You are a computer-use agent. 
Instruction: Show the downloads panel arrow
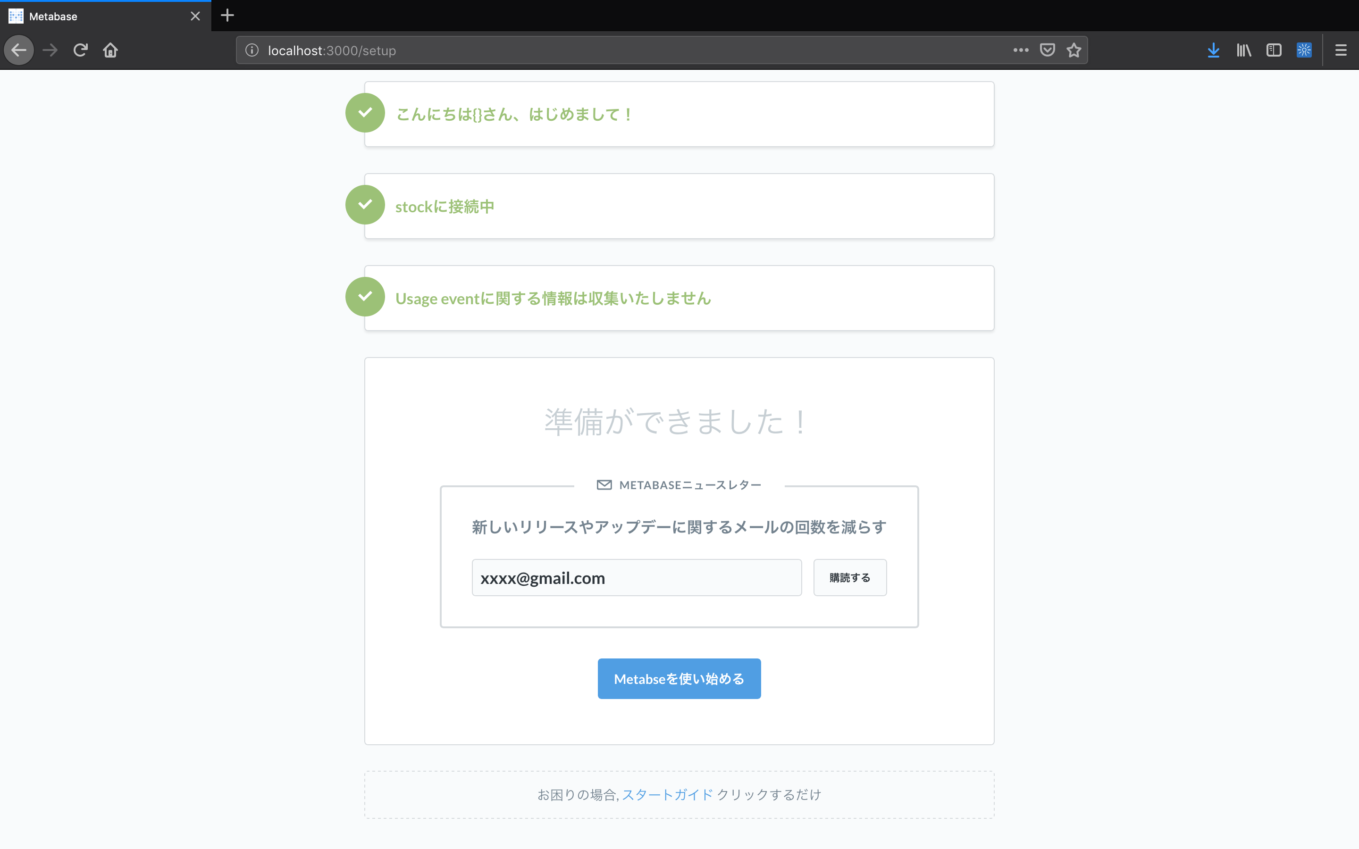(x=1213, y=50)
